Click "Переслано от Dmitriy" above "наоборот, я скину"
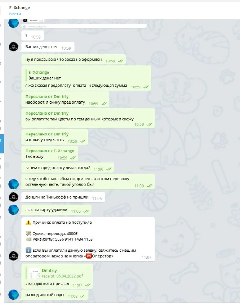The width and height of the screenshot is (240, 306). coord(47,97)
